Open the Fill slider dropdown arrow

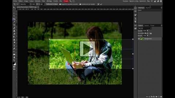click(x=147, y=36)
